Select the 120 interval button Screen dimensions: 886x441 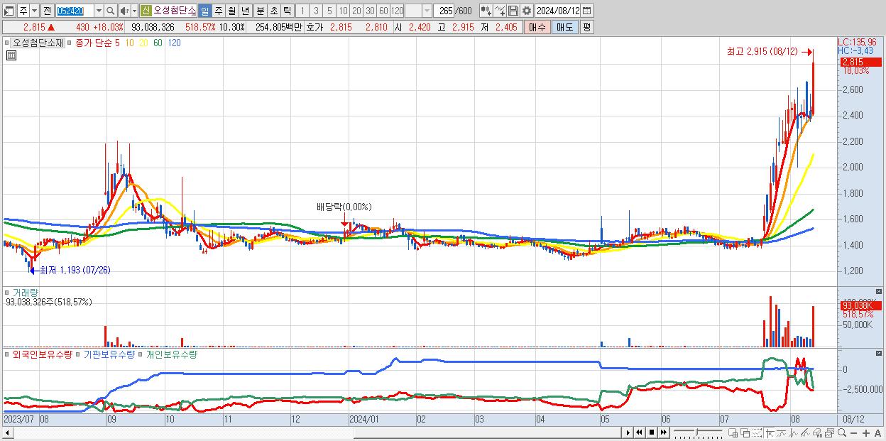(398, 11)
